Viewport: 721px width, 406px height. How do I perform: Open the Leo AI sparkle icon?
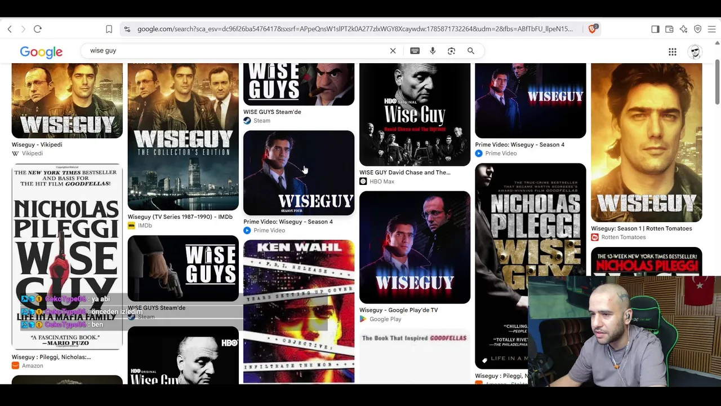click(x=683, y=29)
